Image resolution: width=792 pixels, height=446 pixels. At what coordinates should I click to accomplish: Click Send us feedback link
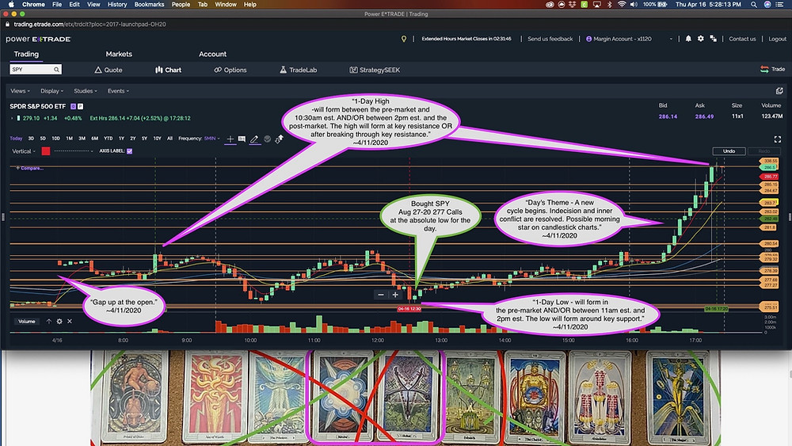[x=550, y=39]
